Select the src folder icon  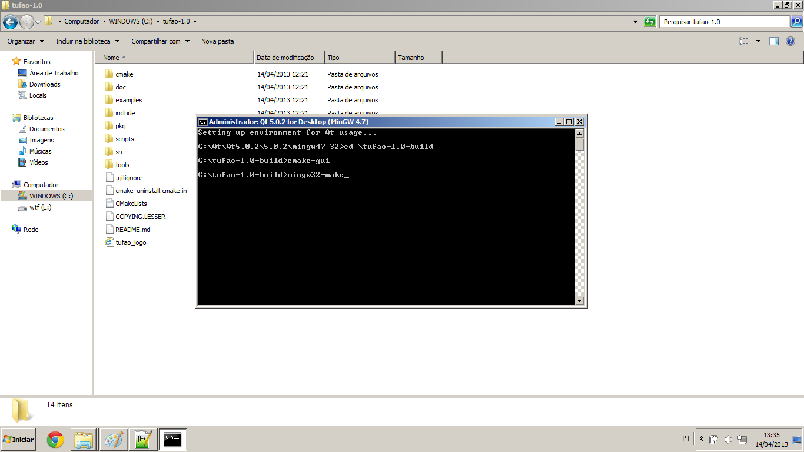[109, 152]
